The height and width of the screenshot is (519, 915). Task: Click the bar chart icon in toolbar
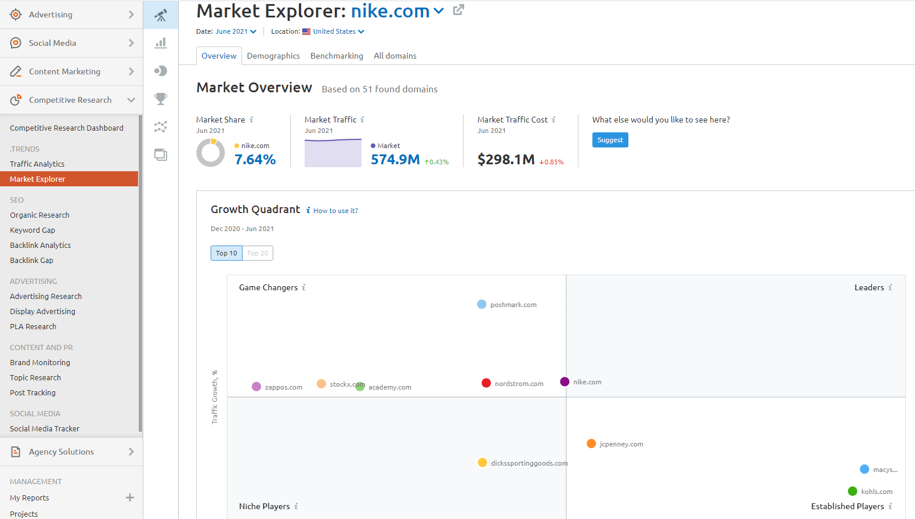(x=161, y=42)
